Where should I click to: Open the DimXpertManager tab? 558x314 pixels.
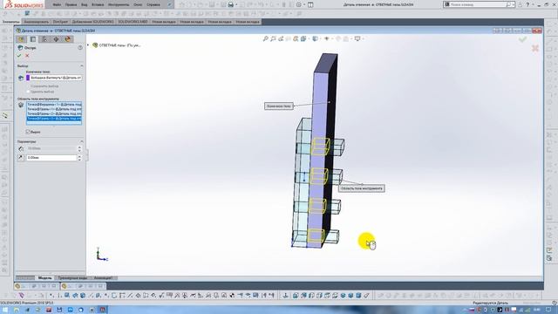coord(56,39)
